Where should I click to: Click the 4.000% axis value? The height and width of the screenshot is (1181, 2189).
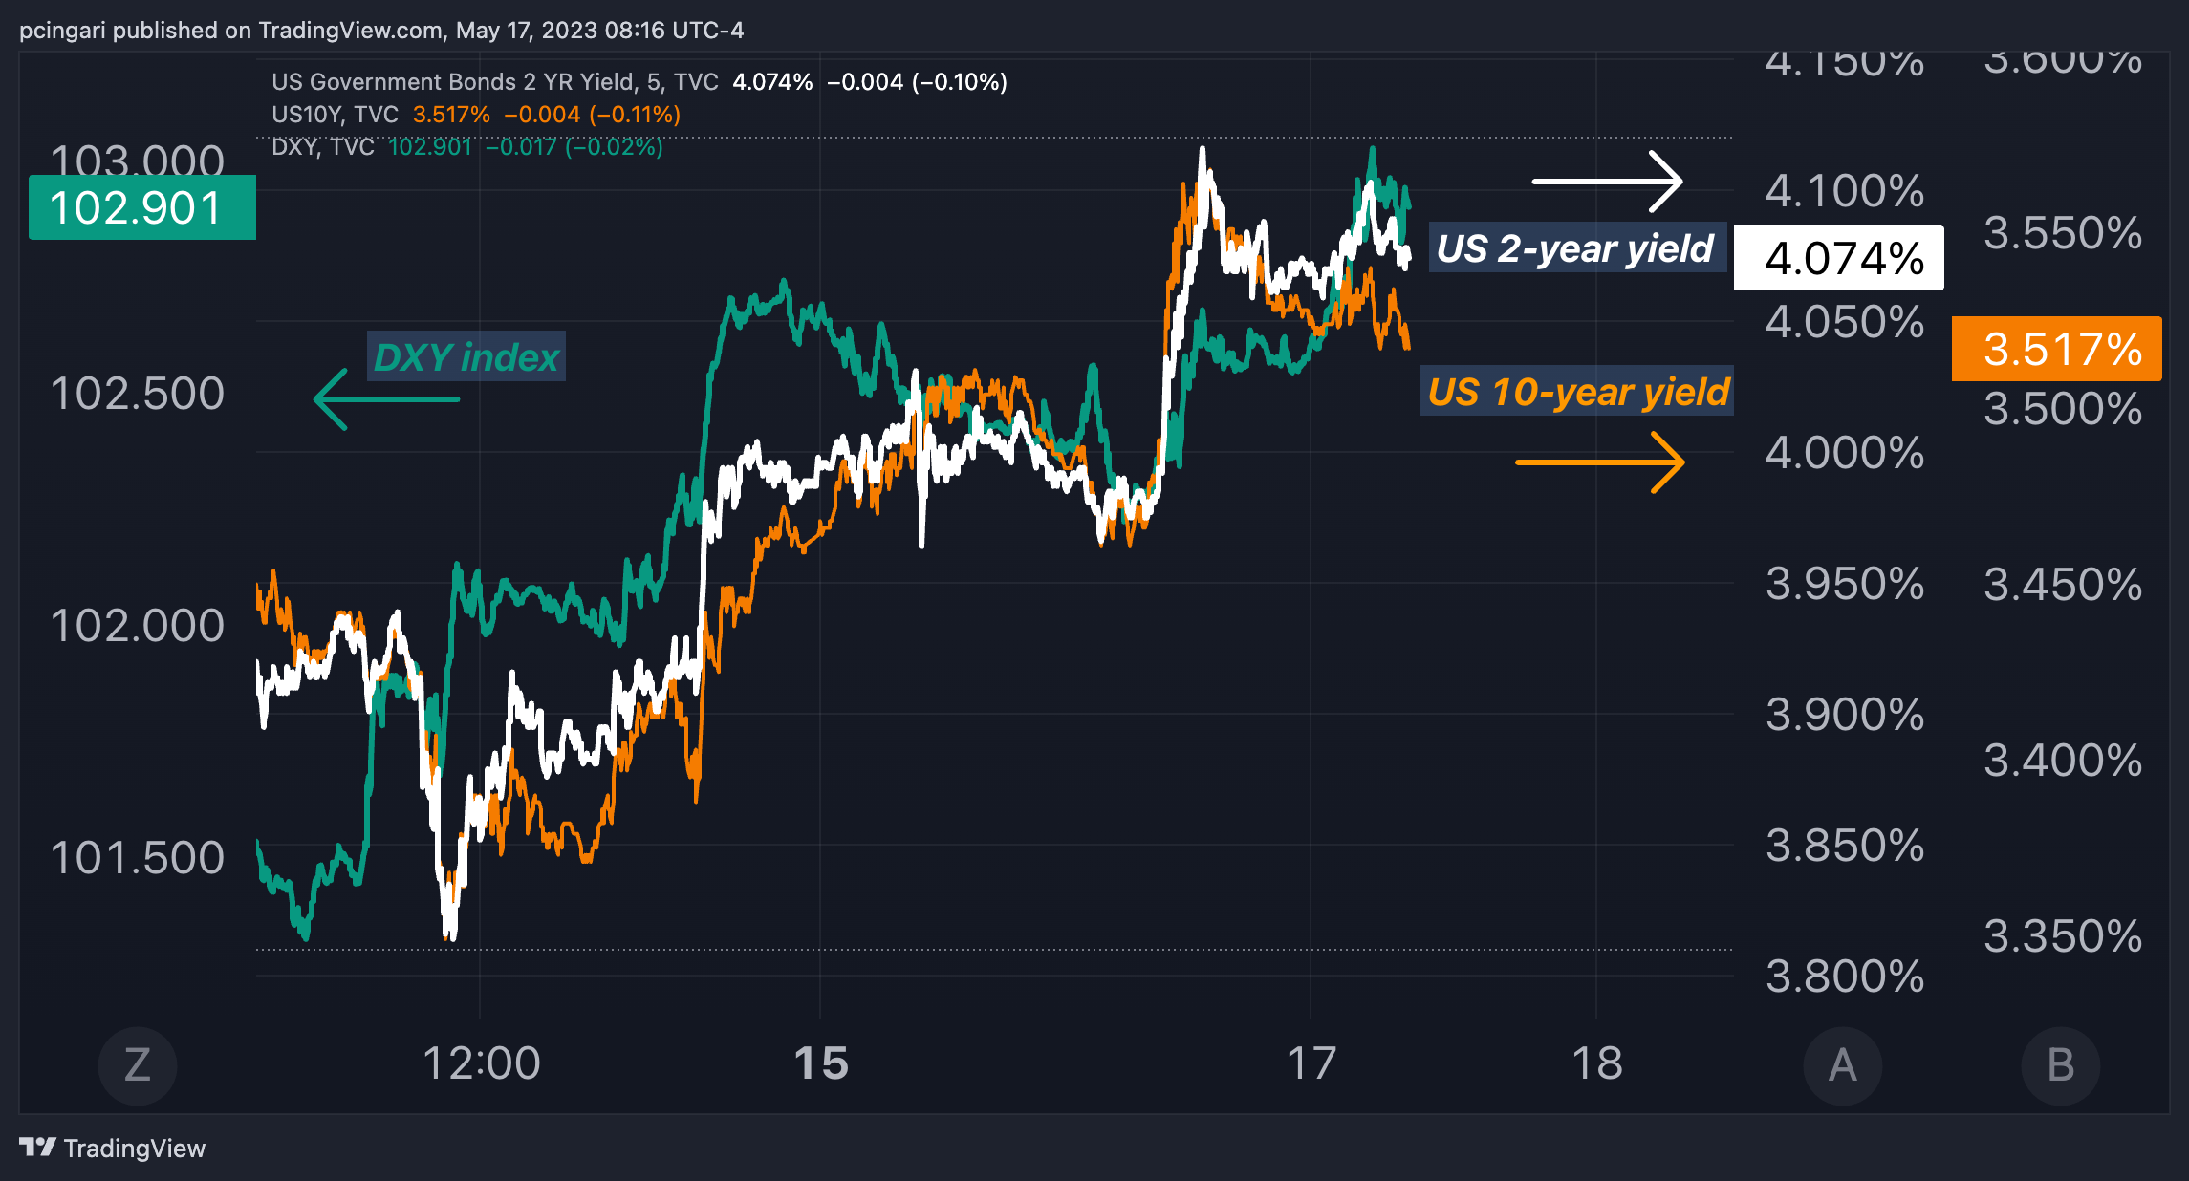click(1844, 453)
